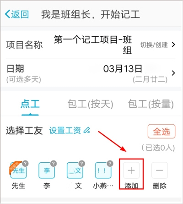Screen dimensions: 183x204
Task: Expand the 日期 date picker chevron
Action: pos(173,73)
